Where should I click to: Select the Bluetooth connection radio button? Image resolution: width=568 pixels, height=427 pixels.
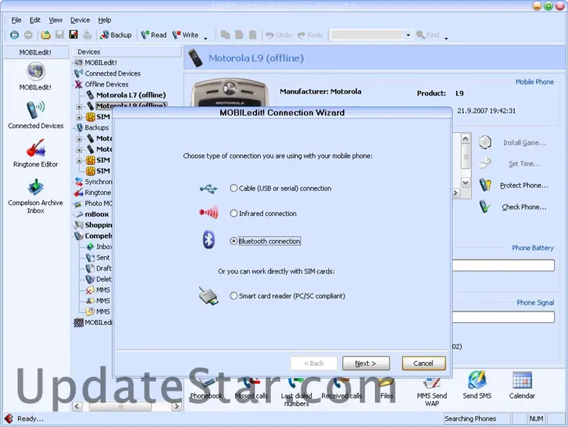pos(234,241)
